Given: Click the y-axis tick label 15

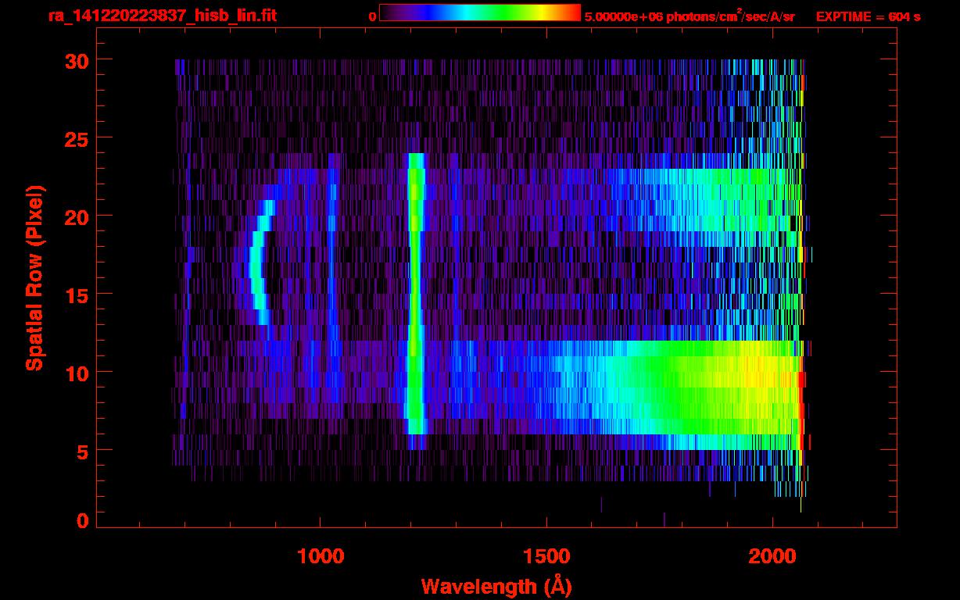Looking at the screenshot, I should click(x=76, y=295).
